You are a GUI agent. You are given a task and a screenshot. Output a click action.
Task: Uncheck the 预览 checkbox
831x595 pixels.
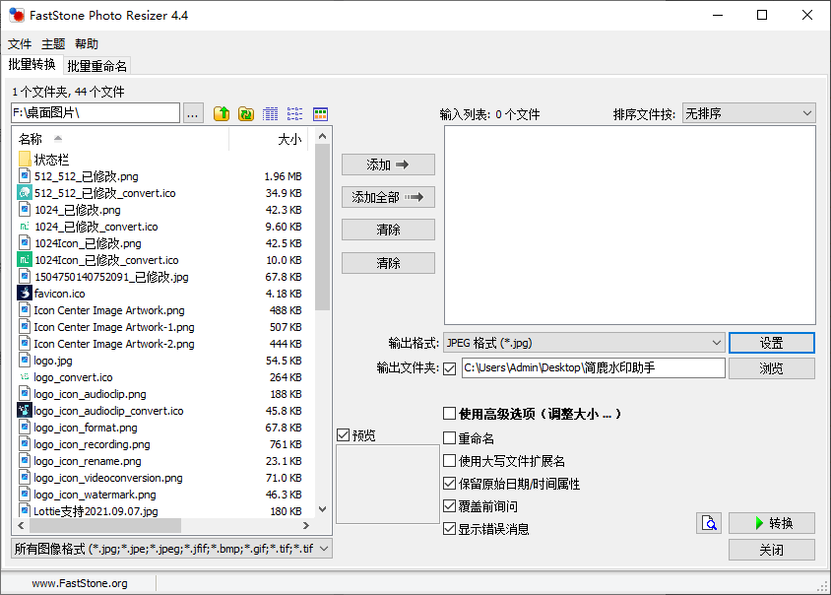click(x=343, y=434)
